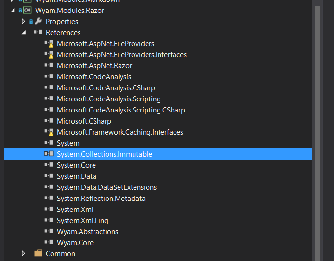Select the Microsoft.CSharp reference

(84, 121)
